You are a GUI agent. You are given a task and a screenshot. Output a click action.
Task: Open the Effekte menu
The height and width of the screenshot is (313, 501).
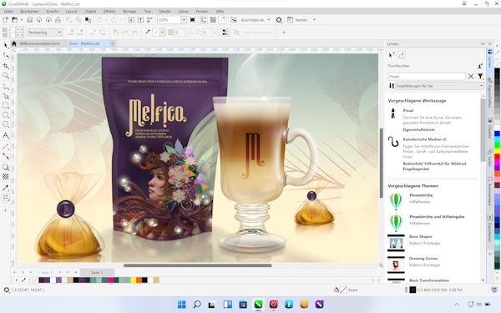[109, 11]
